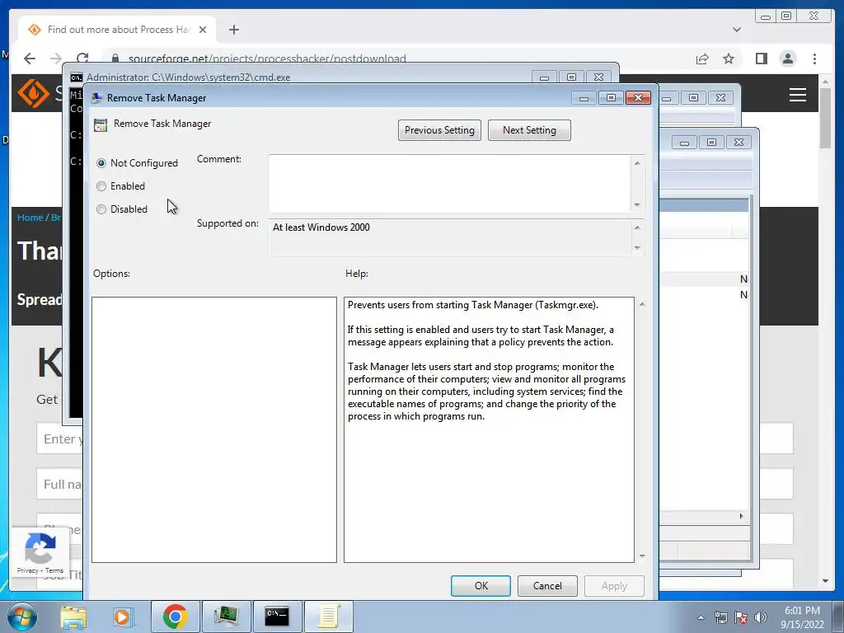The height and width of the screenshot is (633, 844).
Task: Select the Not Configured radio button
Action: coord(101,163)
